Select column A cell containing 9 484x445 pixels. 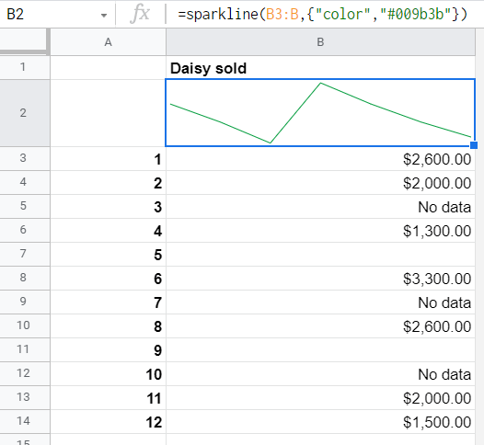108,349
